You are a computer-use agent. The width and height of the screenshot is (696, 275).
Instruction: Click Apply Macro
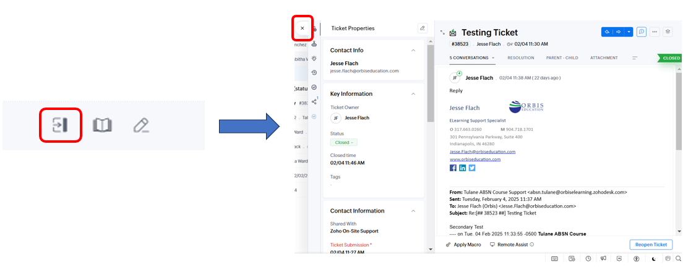463,245
